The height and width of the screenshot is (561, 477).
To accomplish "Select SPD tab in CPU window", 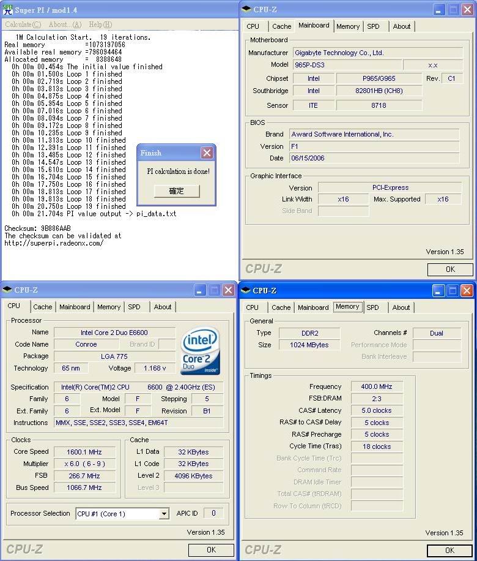I will click(135, 307).
